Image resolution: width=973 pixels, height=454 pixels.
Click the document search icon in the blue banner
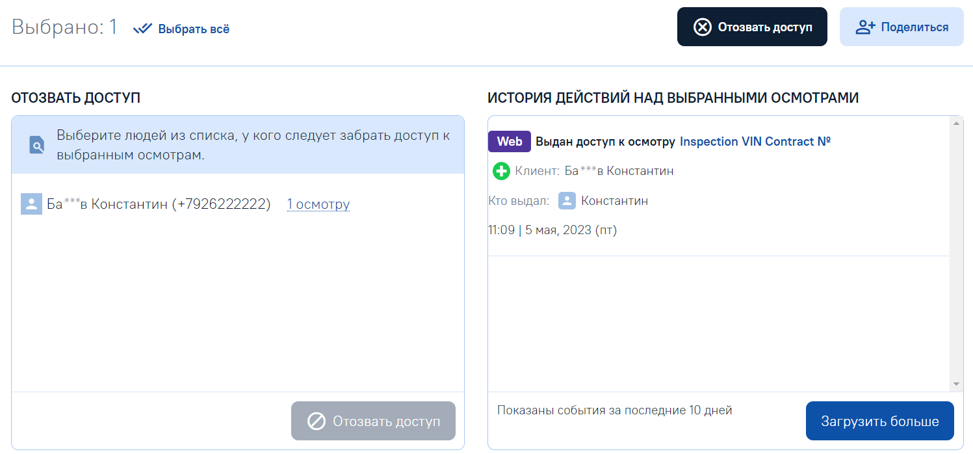[37, 145]
